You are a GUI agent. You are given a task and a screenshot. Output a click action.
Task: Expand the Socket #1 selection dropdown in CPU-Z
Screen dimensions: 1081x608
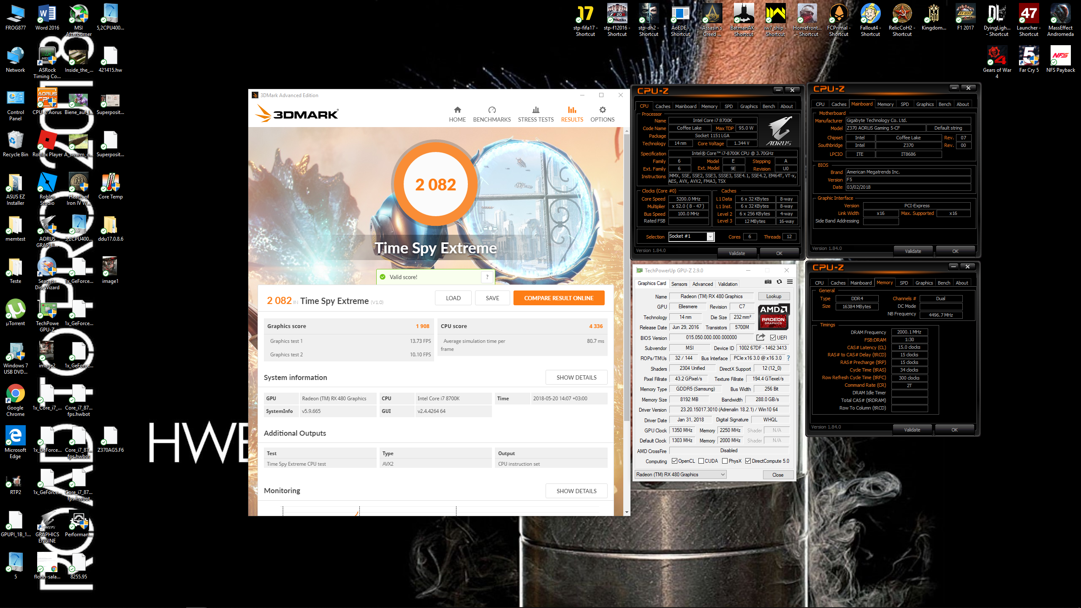point(710,236)
